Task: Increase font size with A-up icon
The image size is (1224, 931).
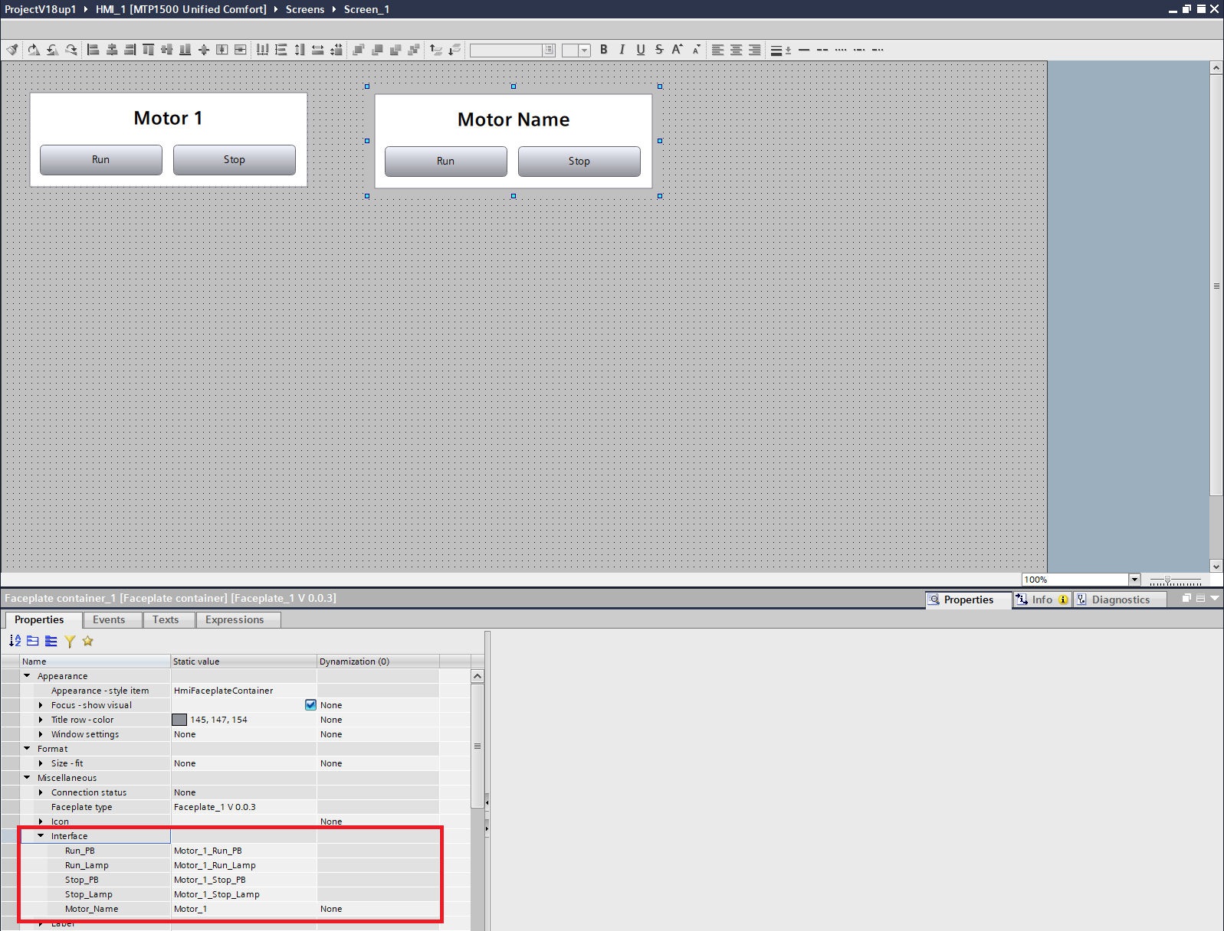Action: tap(678, 50)
